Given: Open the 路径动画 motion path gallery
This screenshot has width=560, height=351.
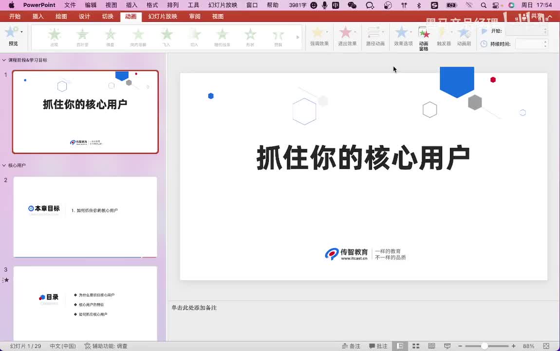Looking at the screenshot, I should click(x=375, y=37).
